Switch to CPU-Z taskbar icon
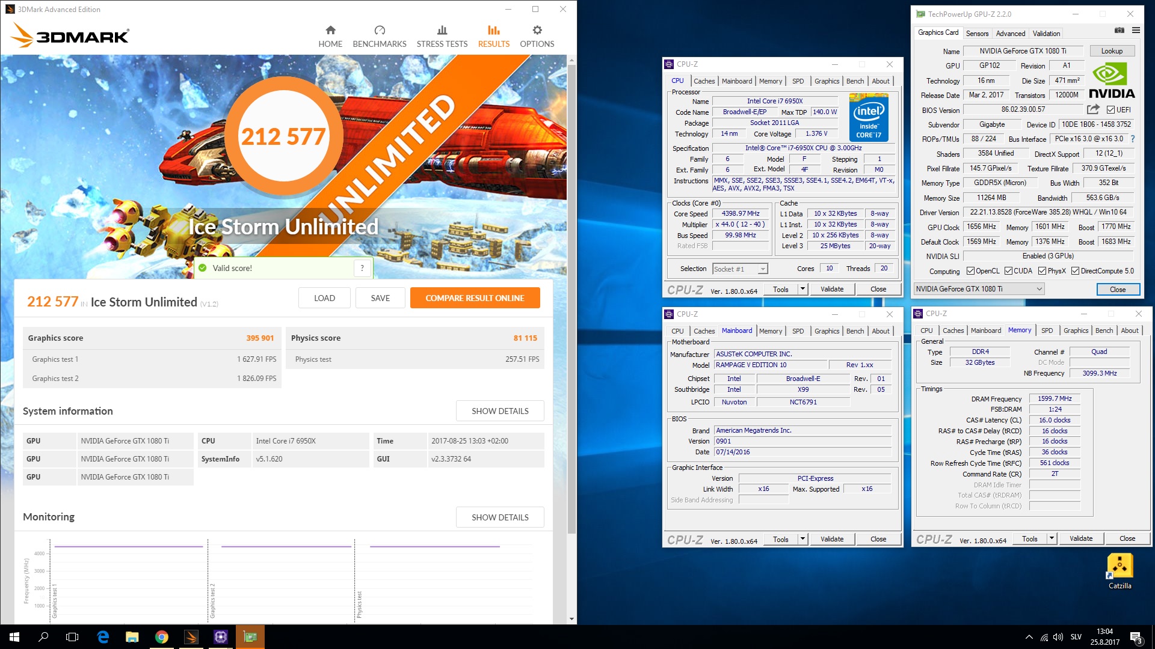Viewport: 1155px width, 649px height. (221, 637)
